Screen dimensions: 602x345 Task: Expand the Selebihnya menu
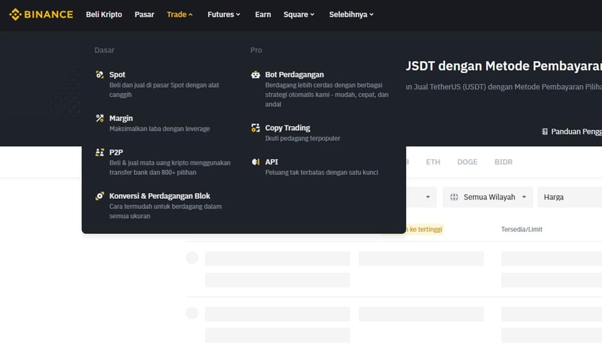[x=351, y=14]
